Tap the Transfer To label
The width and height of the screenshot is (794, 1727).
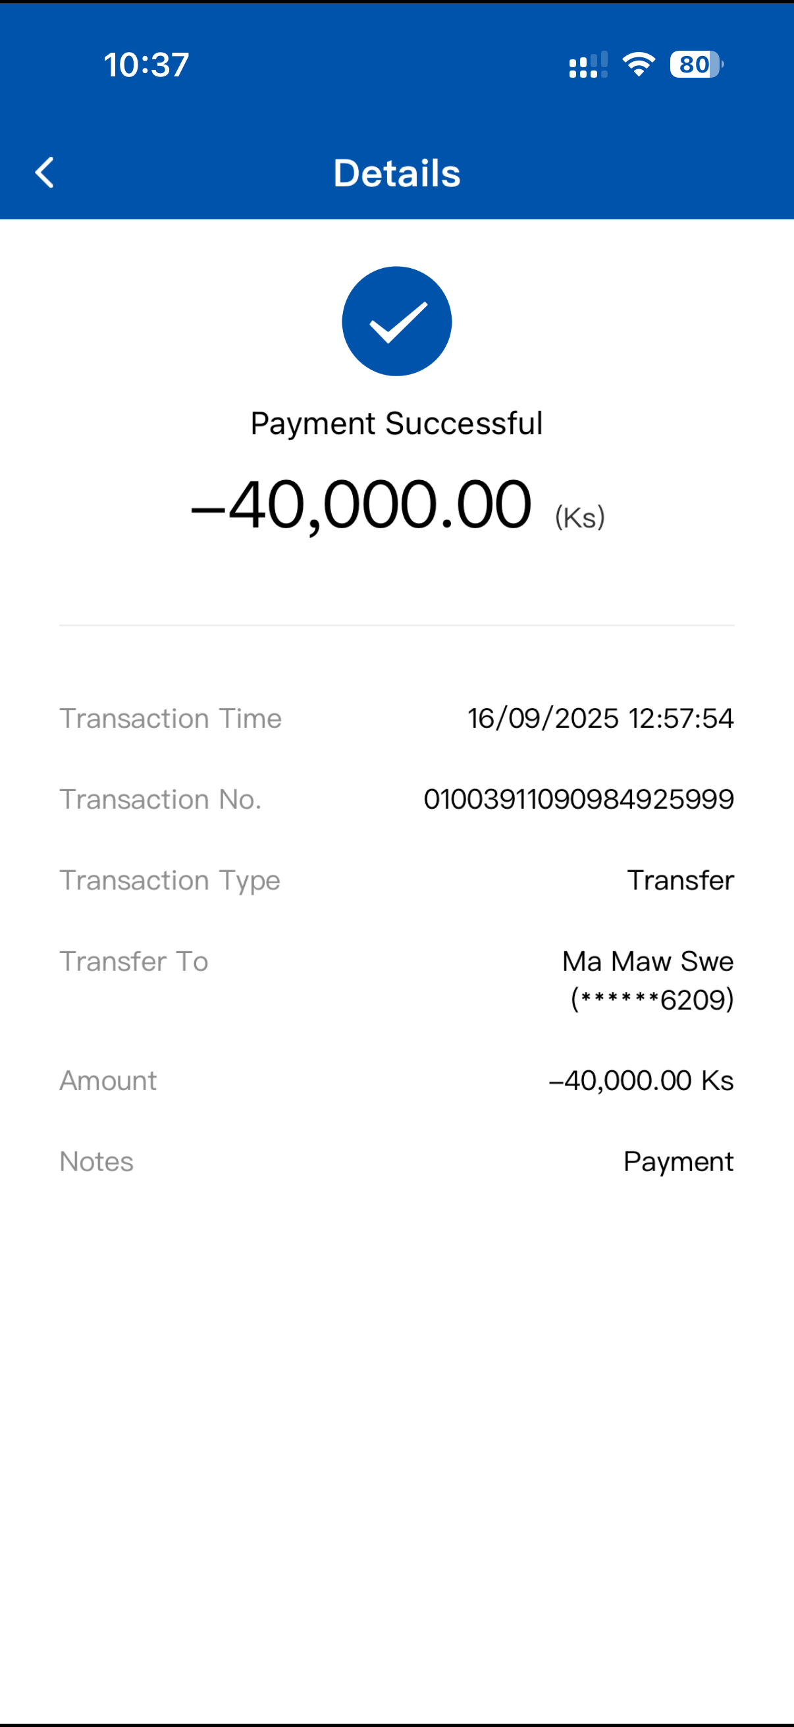(x=134, y=961)
